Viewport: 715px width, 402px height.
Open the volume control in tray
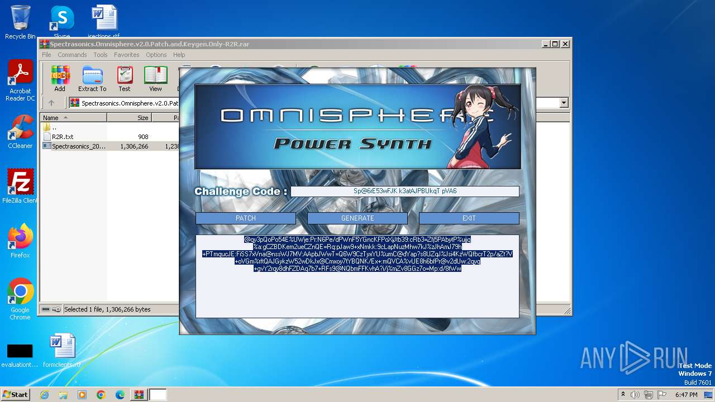point(636,395)
